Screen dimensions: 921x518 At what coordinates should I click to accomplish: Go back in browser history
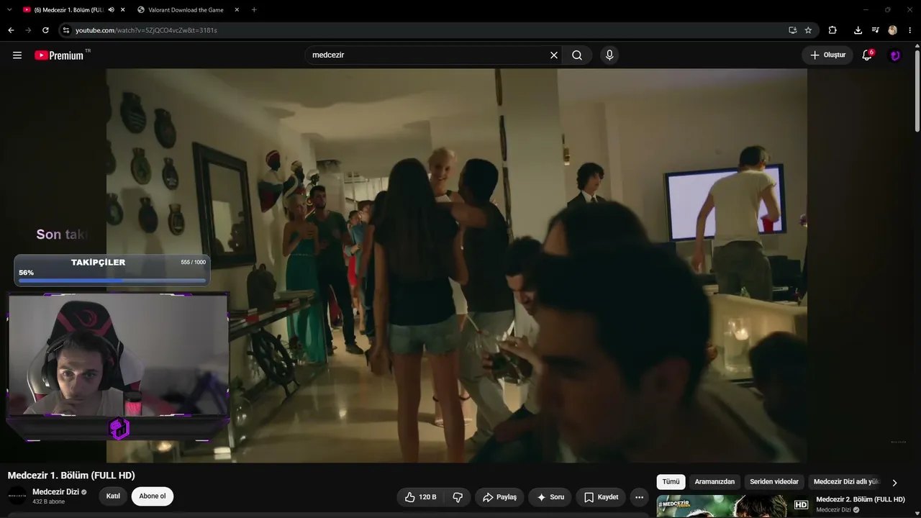(x=11, y=30)
